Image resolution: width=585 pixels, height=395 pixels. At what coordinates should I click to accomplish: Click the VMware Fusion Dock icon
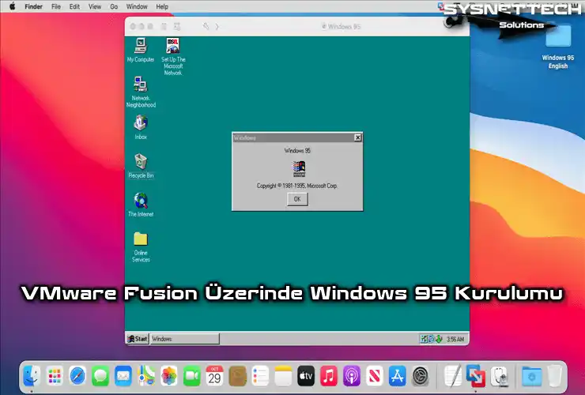476,375
